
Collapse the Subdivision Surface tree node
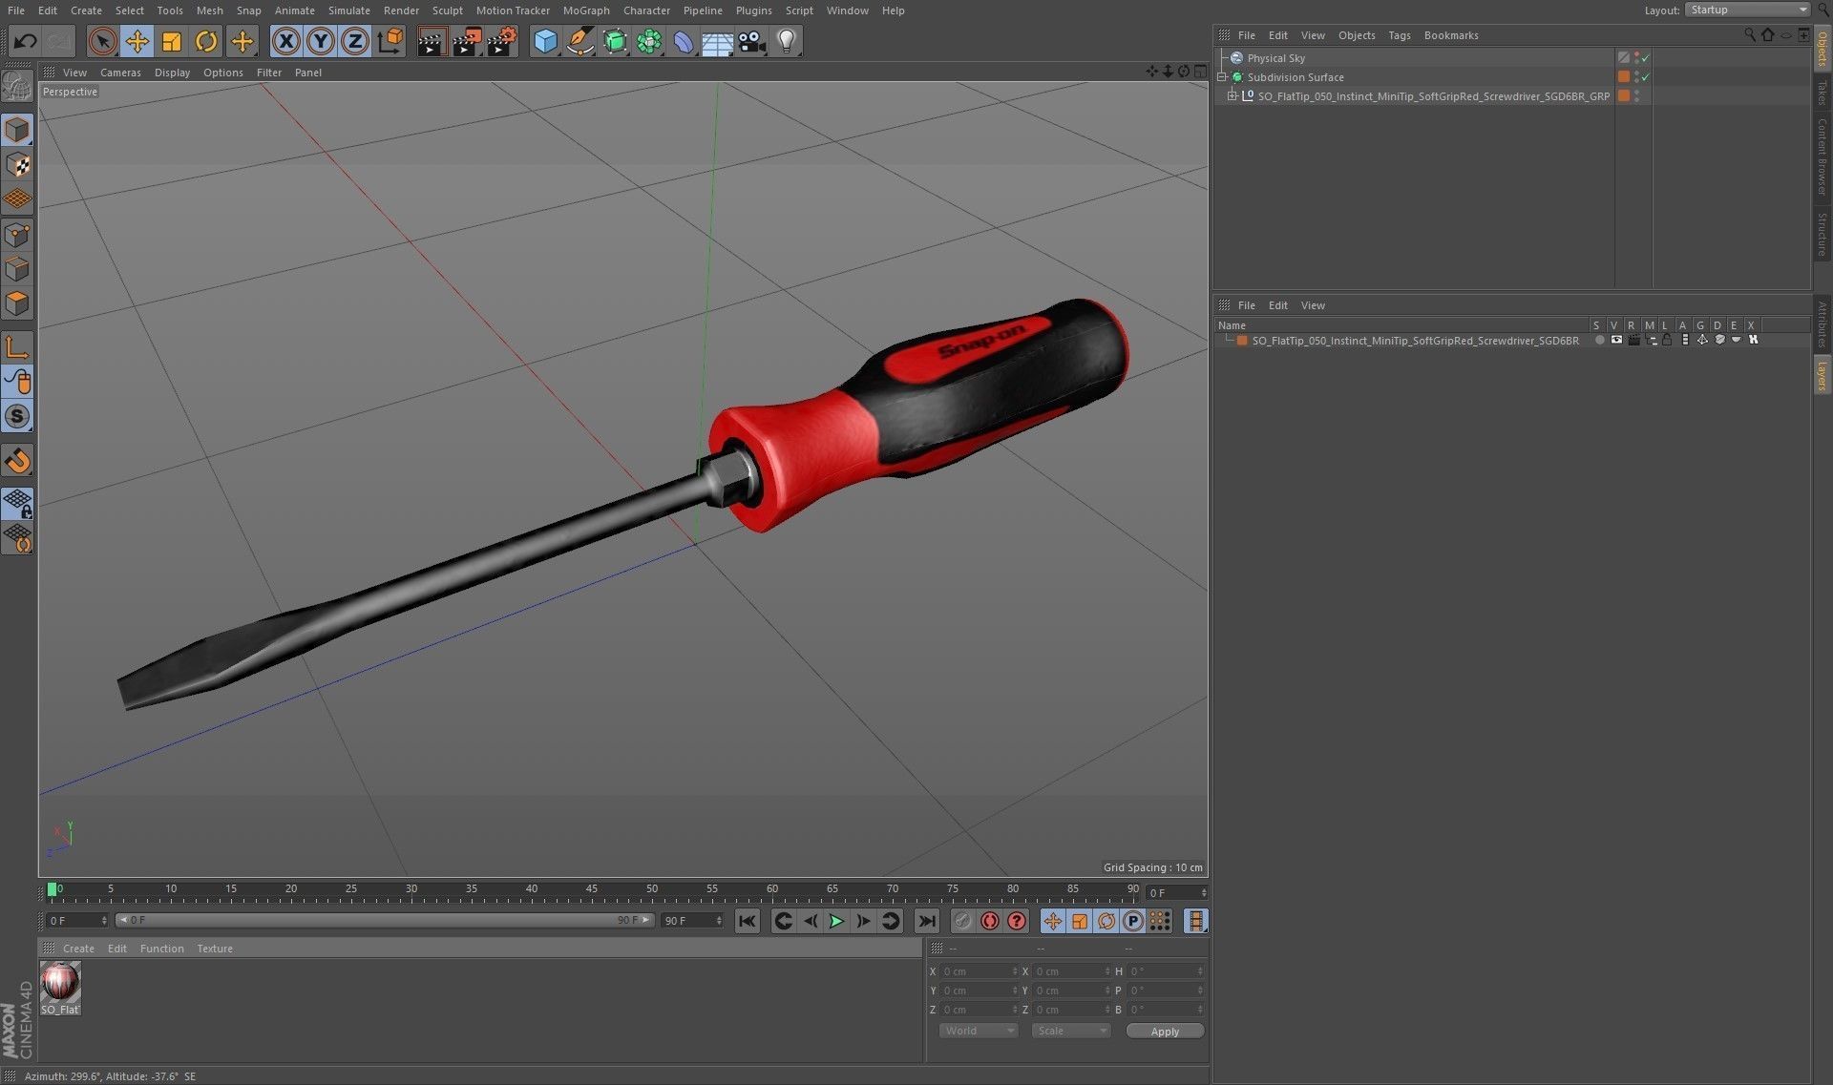[x=1222, y=77]
